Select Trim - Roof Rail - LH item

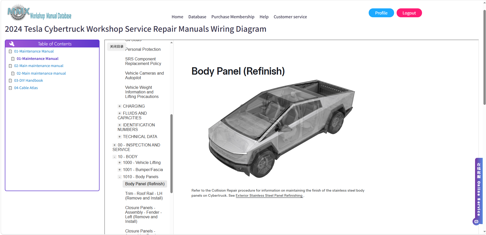(144, 196)
